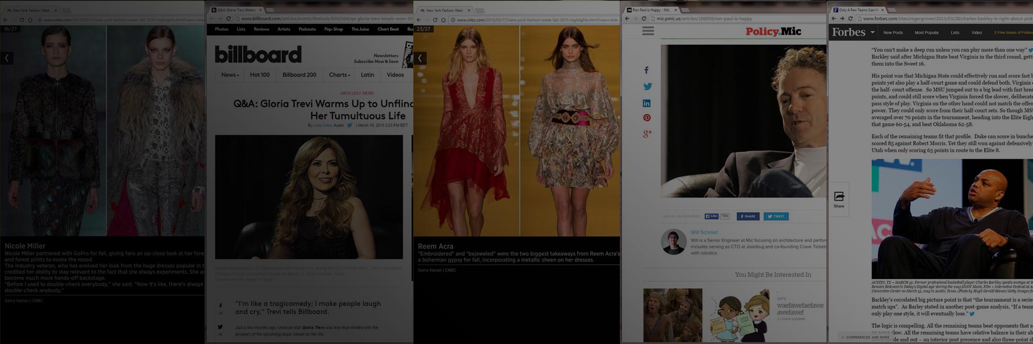
Task: Open Videos on Billboard nav
Action: [x=395, y=75]
